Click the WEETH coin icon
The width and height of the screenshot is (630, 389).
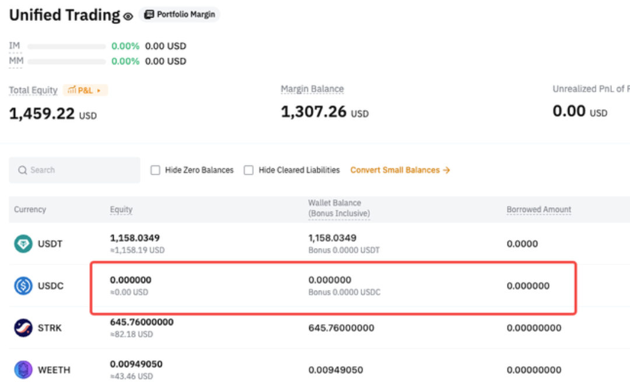pos(23,370)
